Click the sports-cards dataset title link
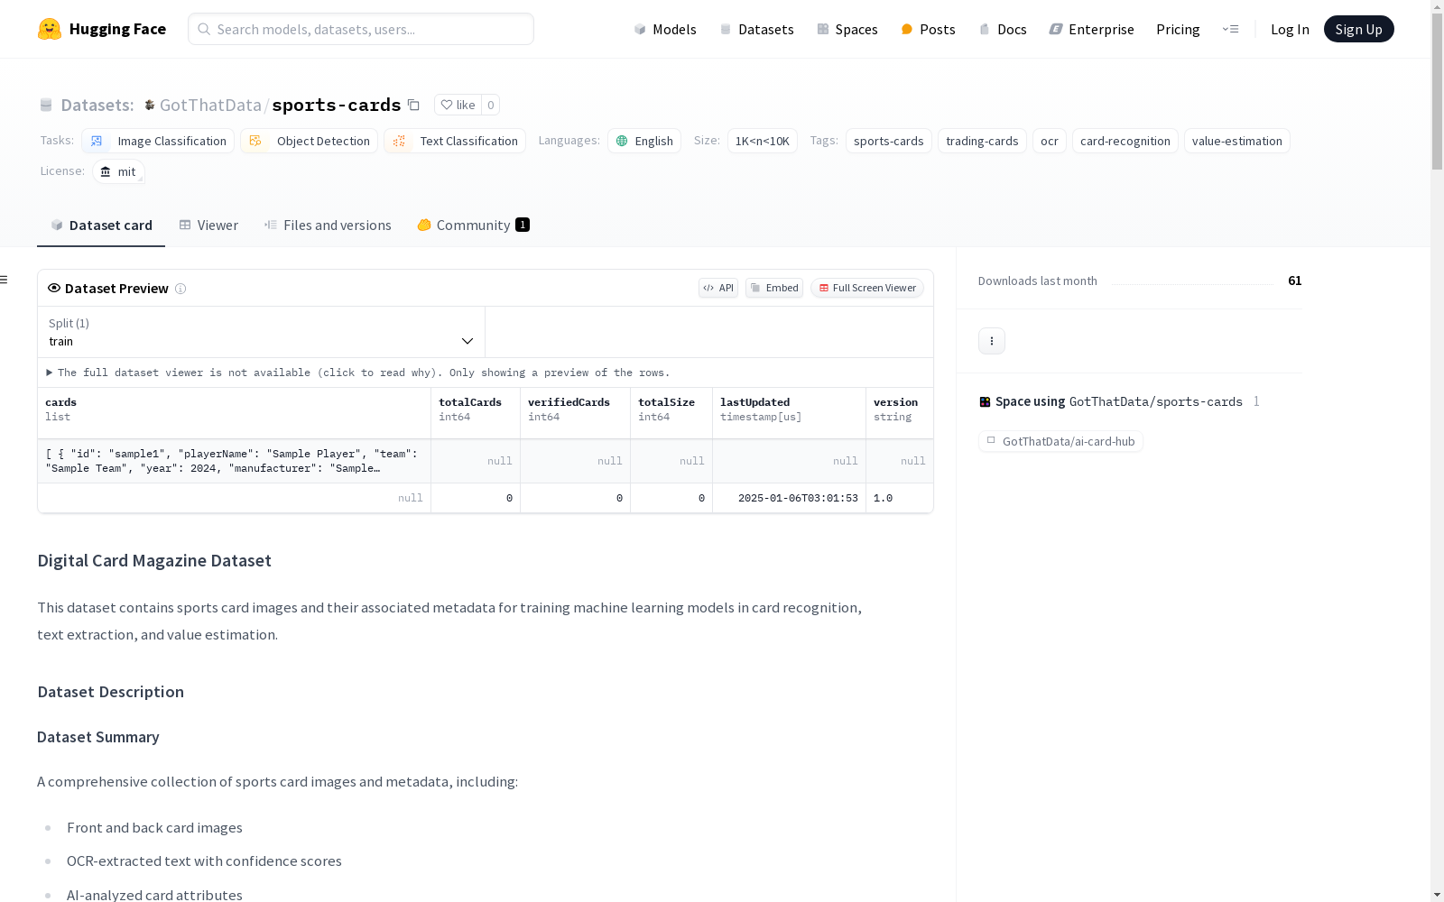This screenshot has width=1444, height=902. point(337,105)
